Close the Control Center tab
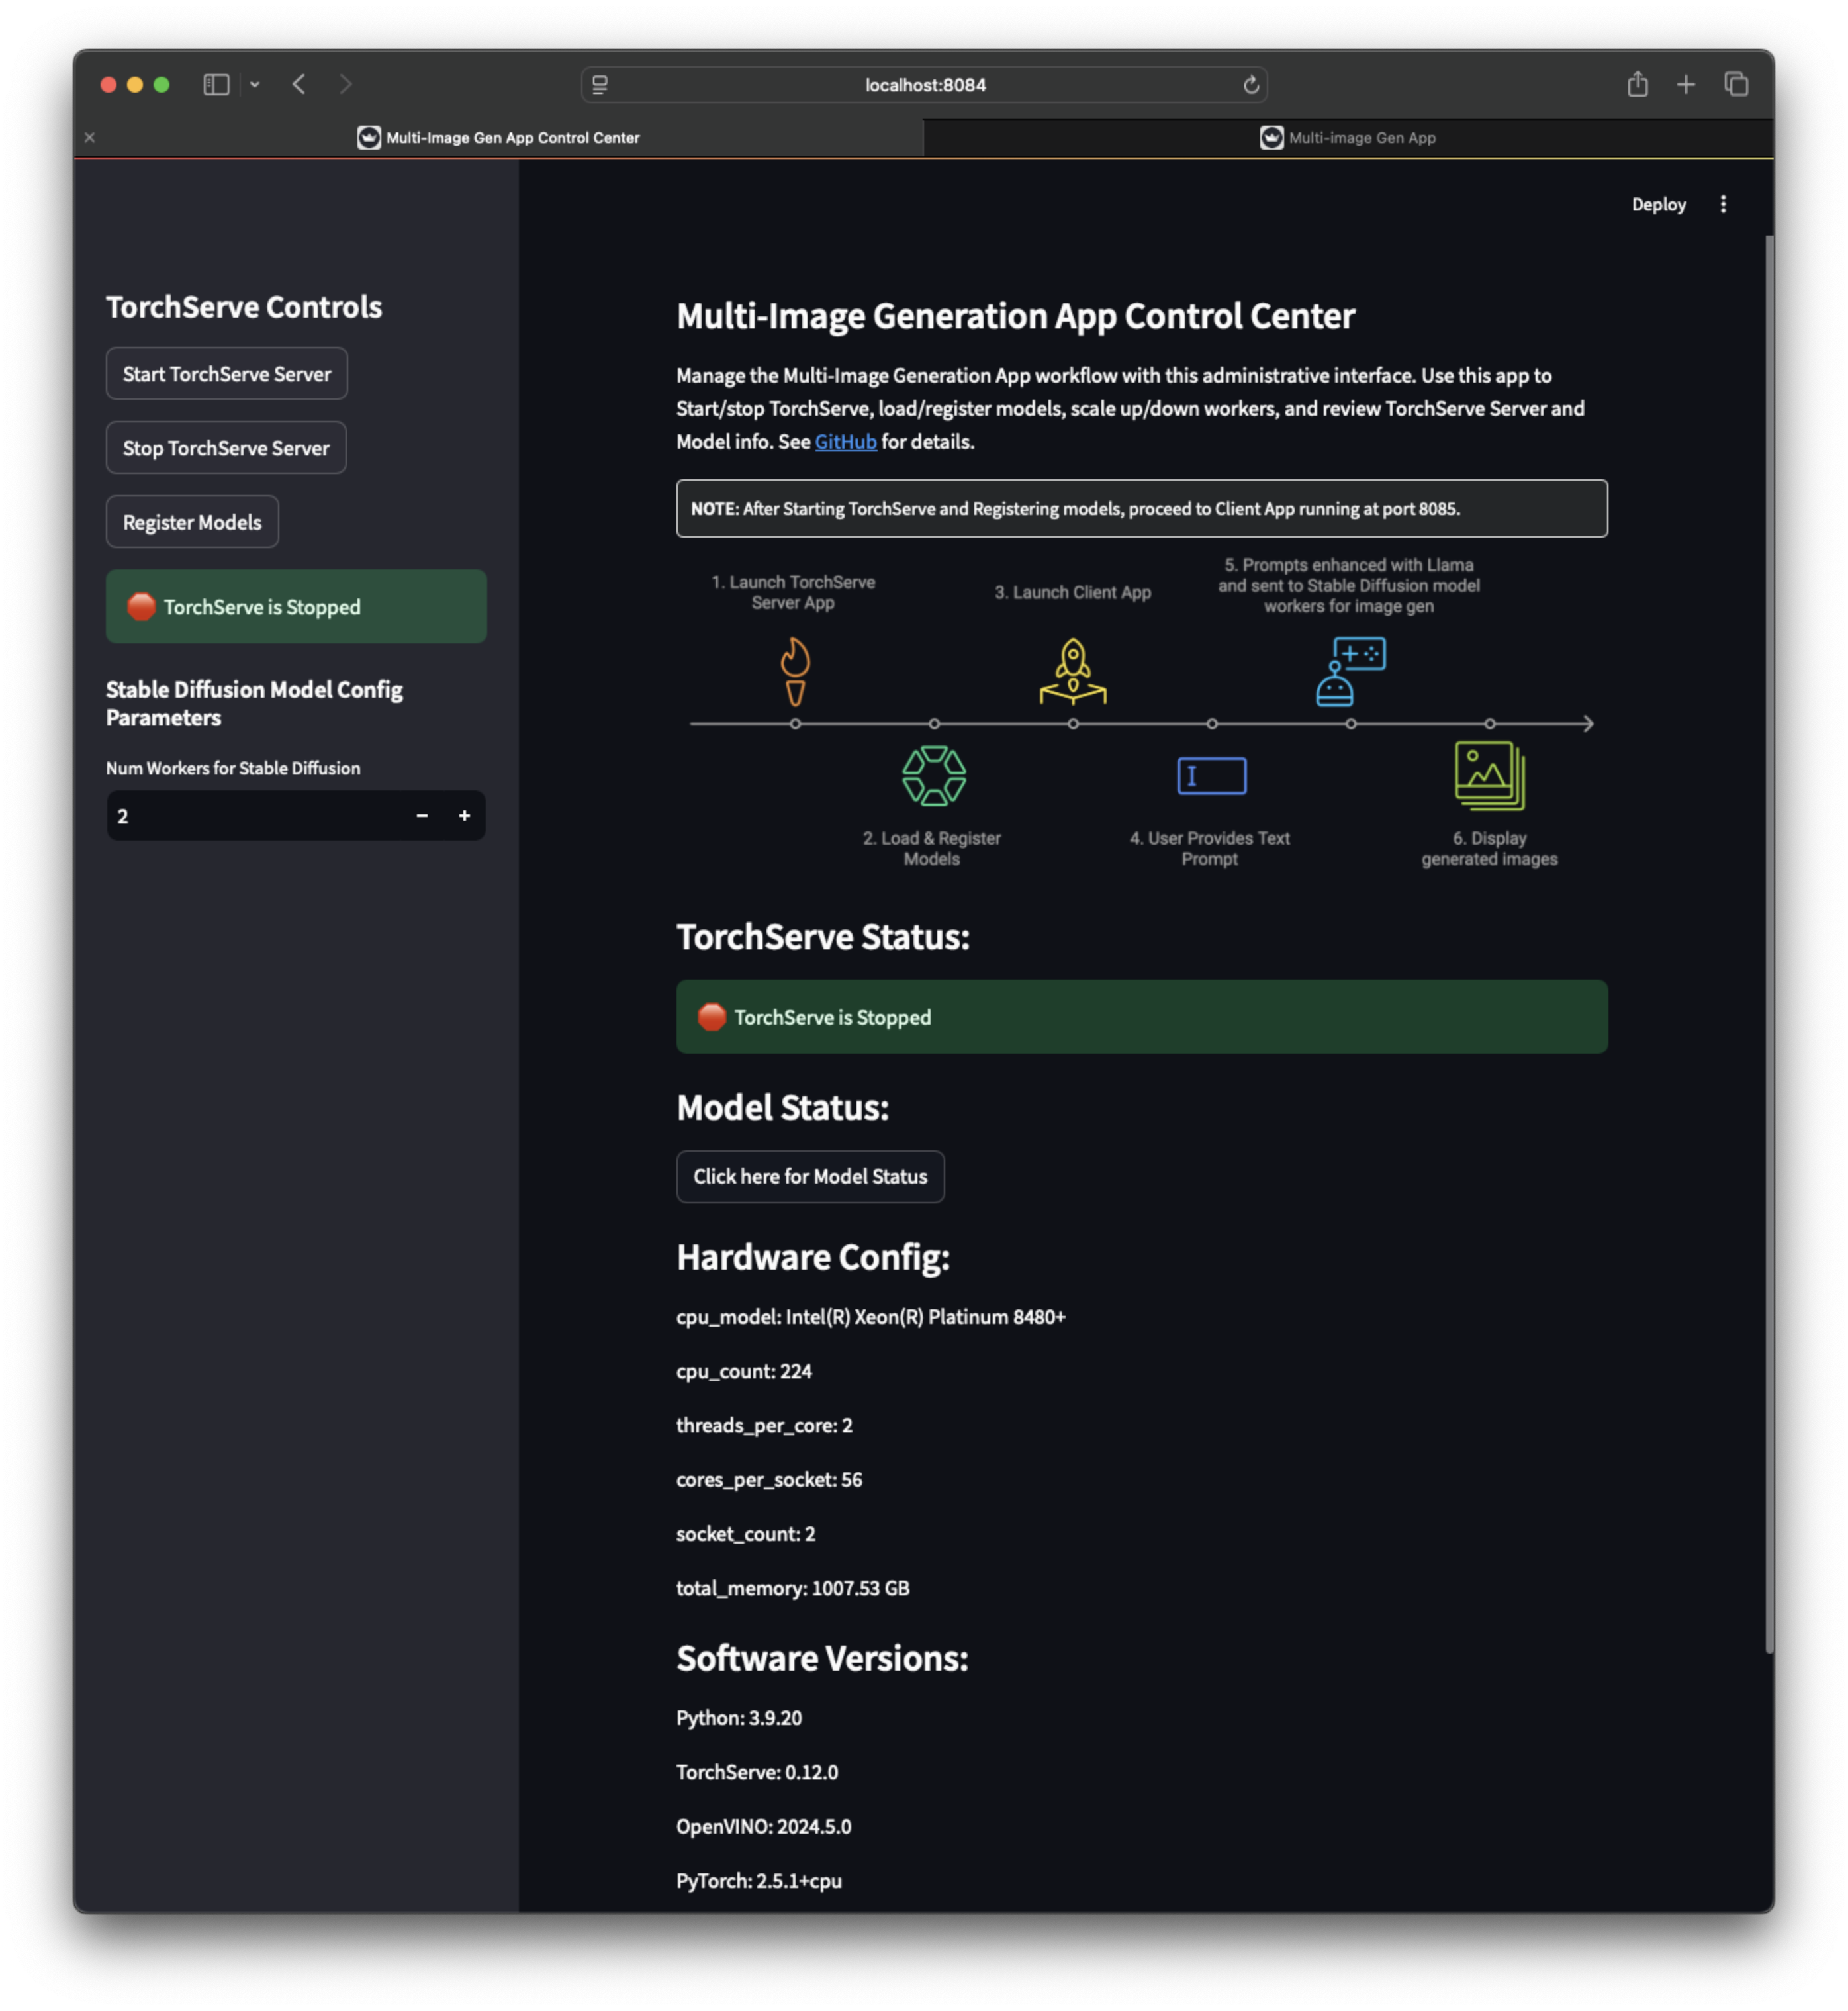Image resolution: width=1848 pixels, height=2011 pixels. tap(90, 138)
